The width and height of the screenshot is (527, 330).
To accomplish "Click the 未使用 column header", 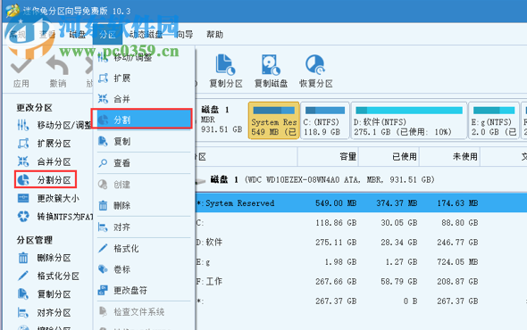I will tap(449, 156).
